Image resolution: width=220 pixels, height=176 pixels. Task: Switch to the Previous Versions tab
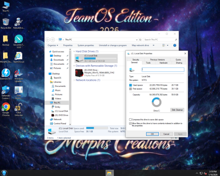158,60
